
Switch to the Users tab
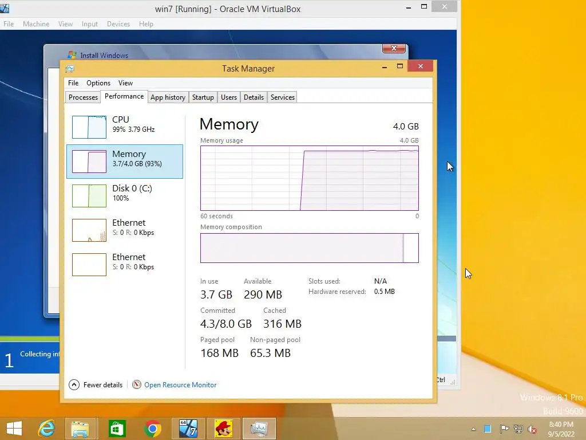coord(229,97)
